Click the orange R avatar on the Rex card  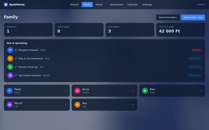[77, 105]
